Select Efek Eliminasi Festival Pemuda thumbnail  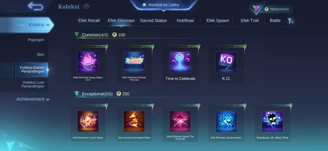coord(134,62)
